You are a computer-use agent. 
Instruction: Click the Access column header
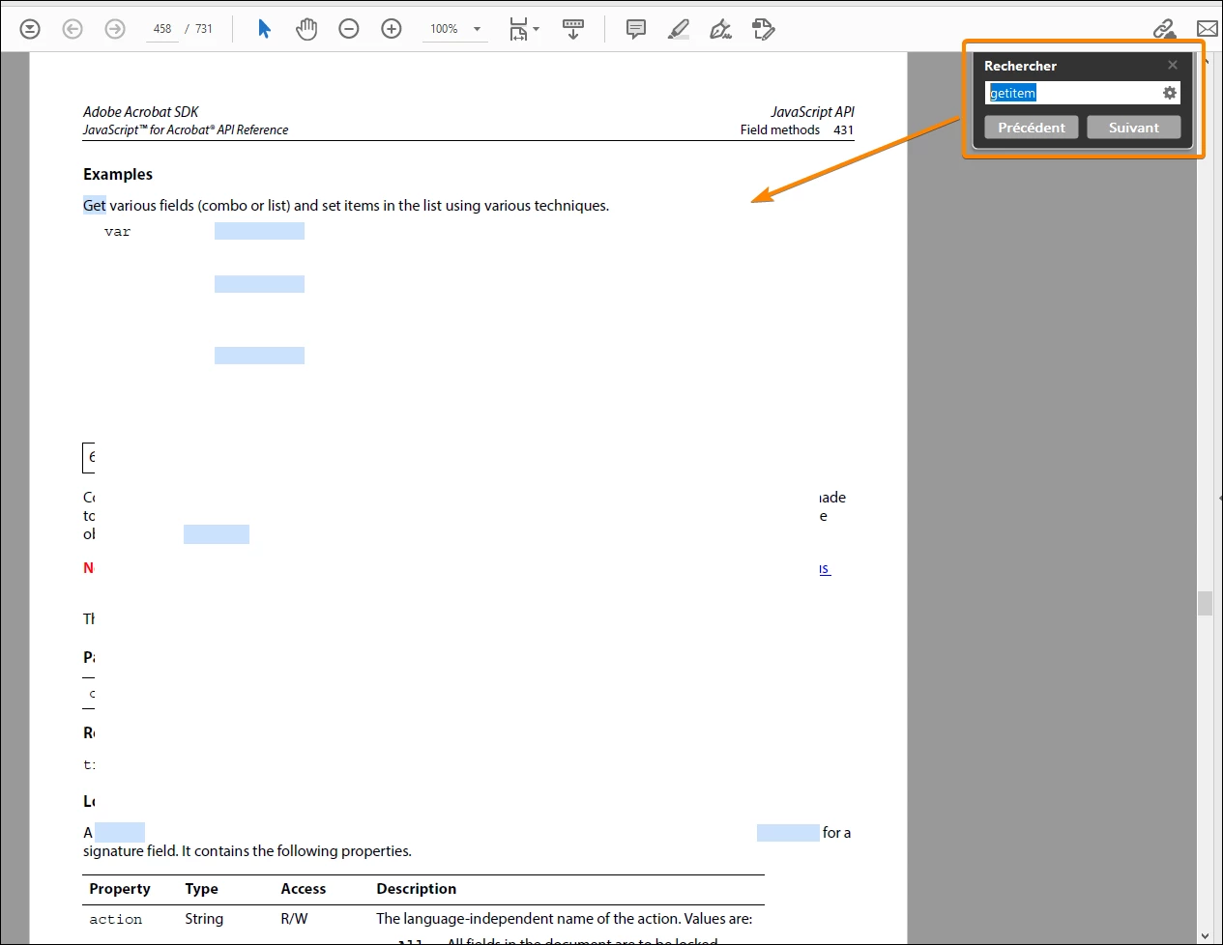304,889
